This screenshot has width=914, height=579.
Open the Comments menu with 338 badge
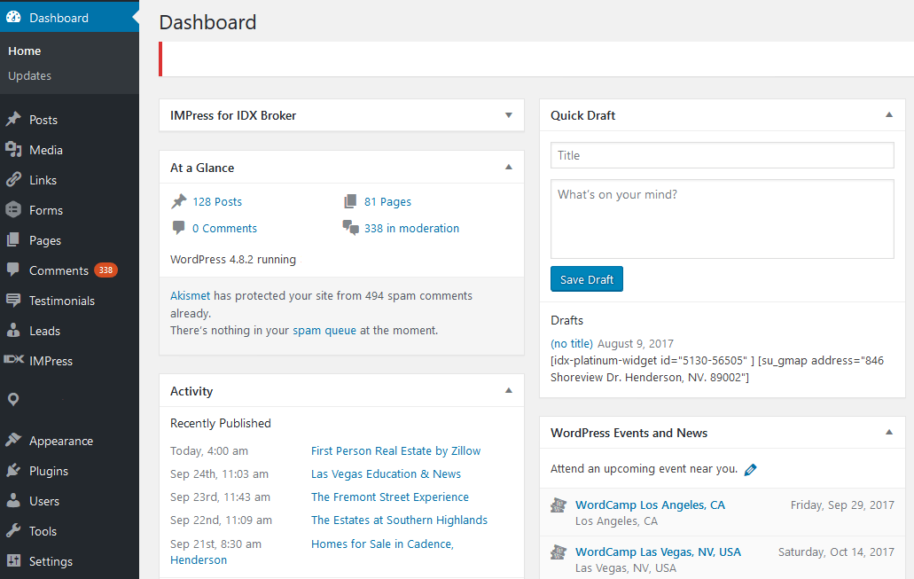click(x=59, y=270)
